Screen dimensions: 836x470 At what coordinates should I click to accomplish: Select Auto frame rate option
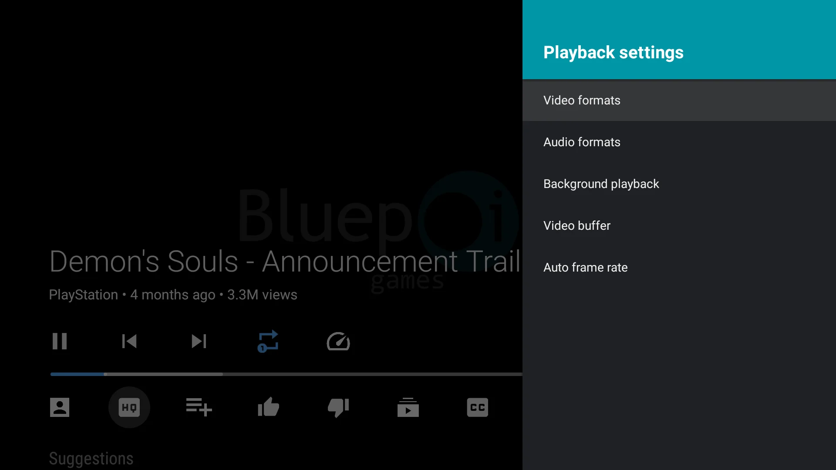(x=679, y=267)
